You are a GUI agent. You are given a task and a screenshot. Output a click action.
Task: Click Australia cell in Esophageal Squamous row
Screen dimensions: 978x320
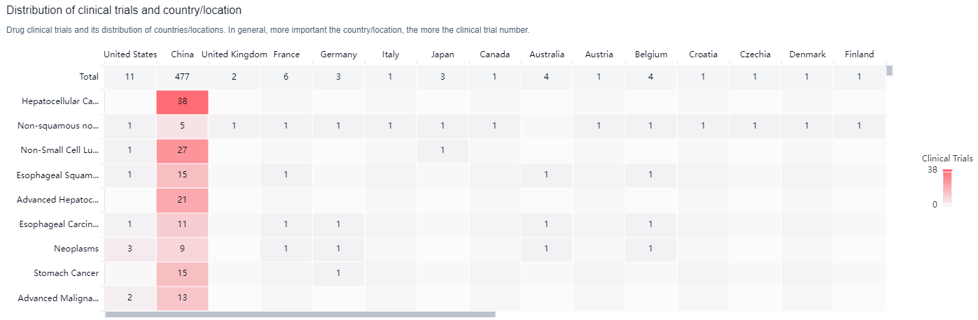pos(546,175)
